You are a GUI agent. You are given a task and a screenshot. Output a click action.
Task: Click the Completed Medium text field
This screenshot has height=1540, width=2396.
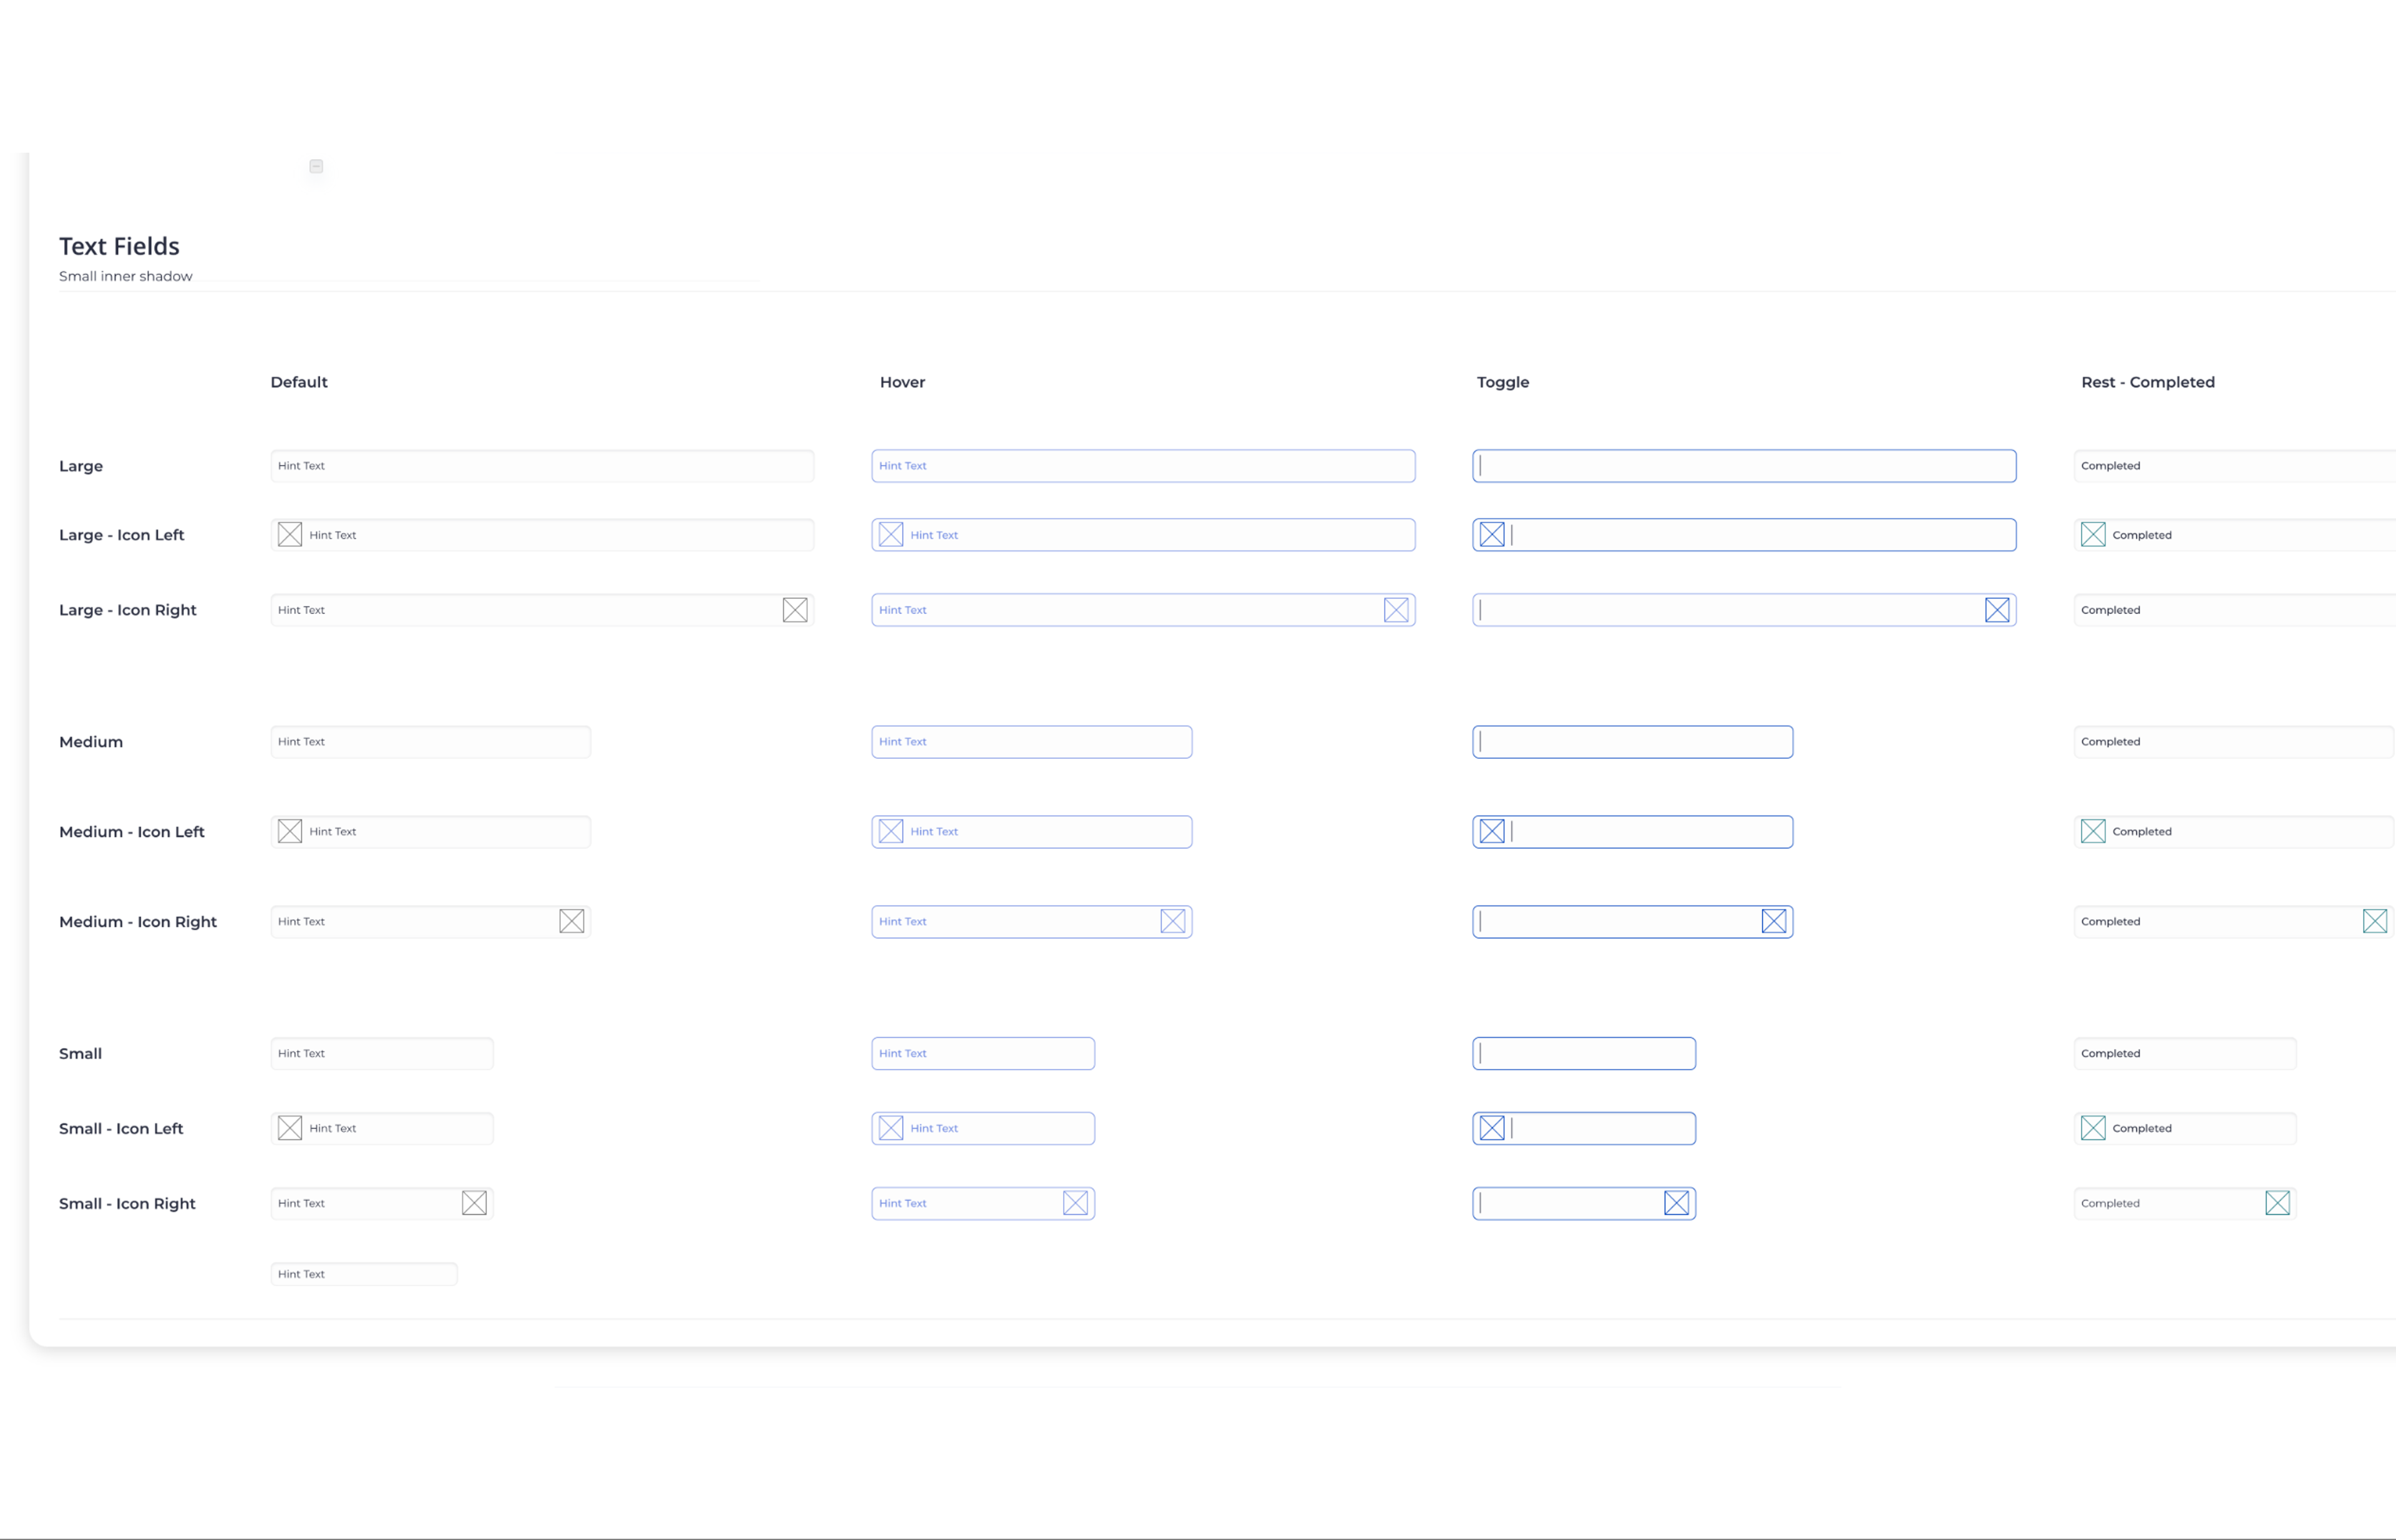(x=2234, y=742)
